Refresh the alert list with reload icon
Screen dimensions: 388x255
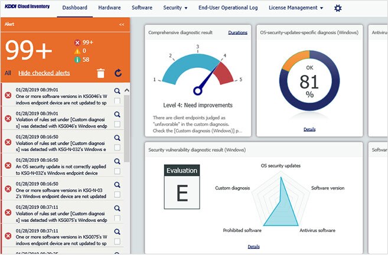click(118, 73)
